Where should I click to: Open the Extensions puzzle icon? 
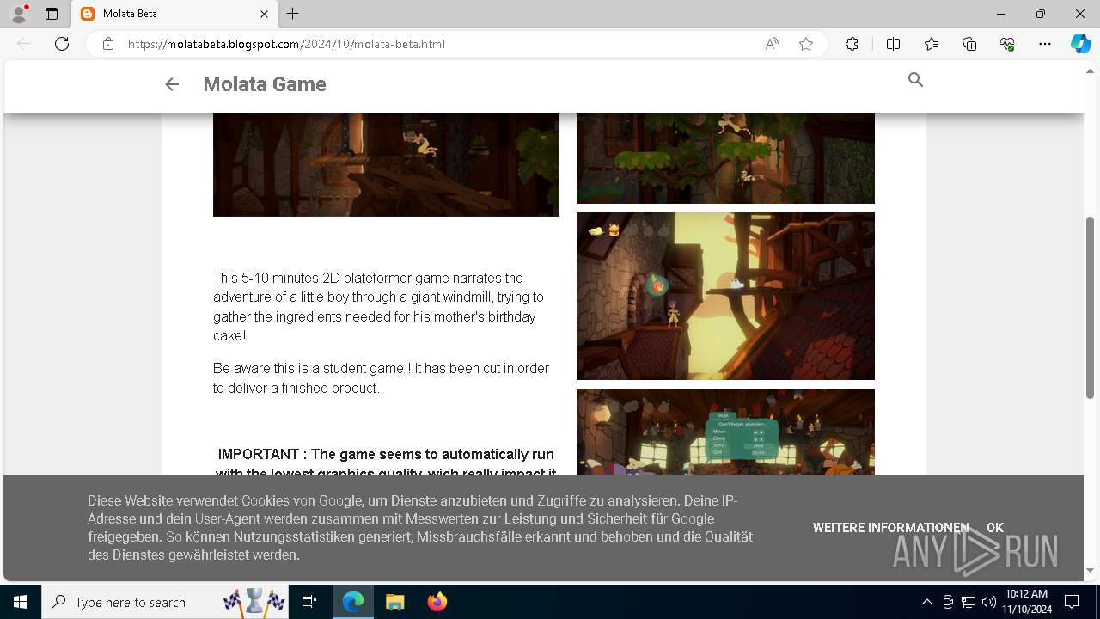coord(852,44)
